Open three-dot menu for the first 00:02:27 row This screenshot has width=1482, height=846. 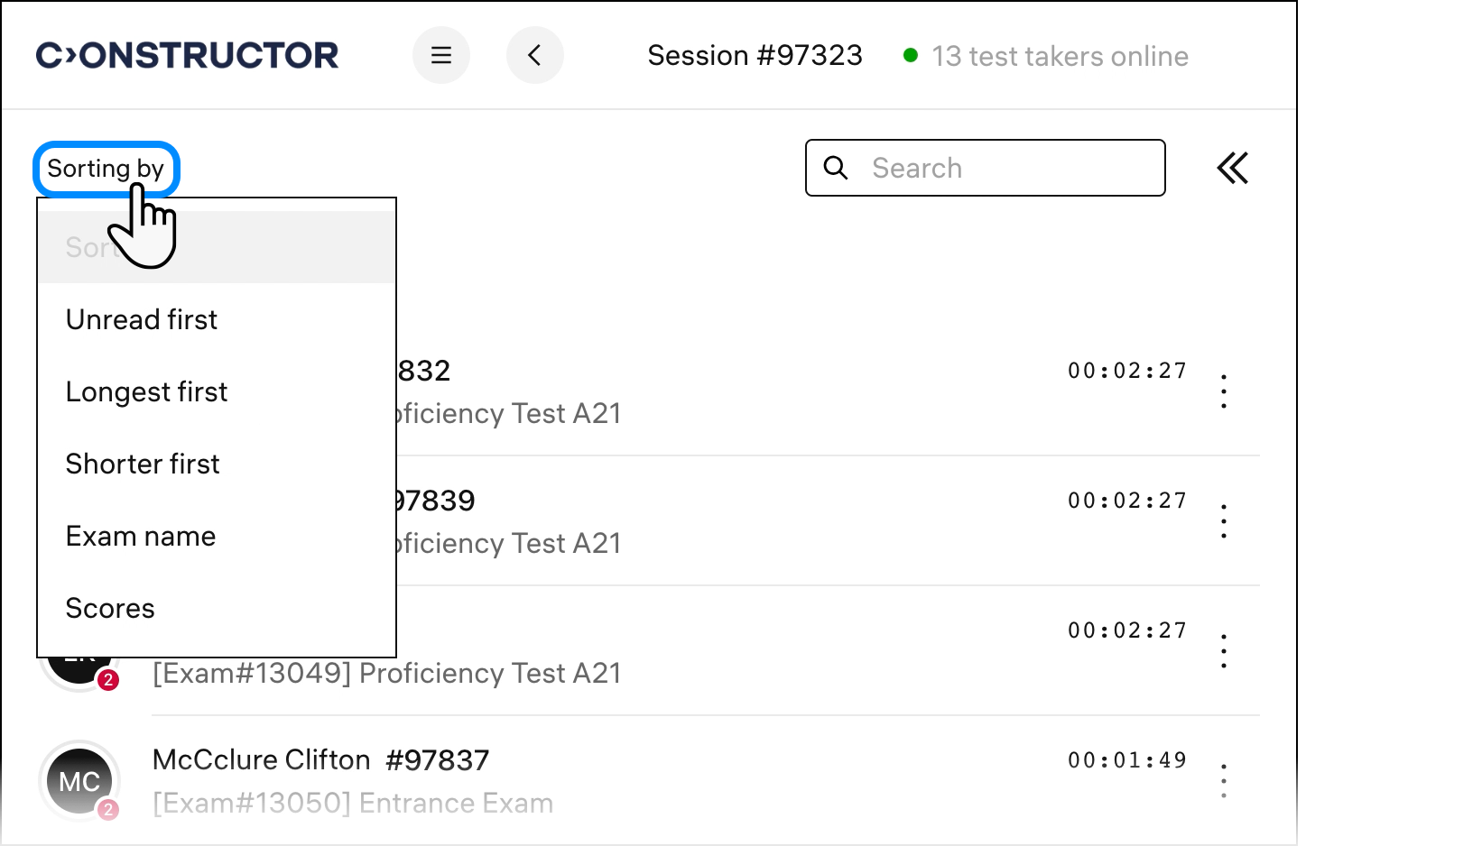(x=1224, y=391)
